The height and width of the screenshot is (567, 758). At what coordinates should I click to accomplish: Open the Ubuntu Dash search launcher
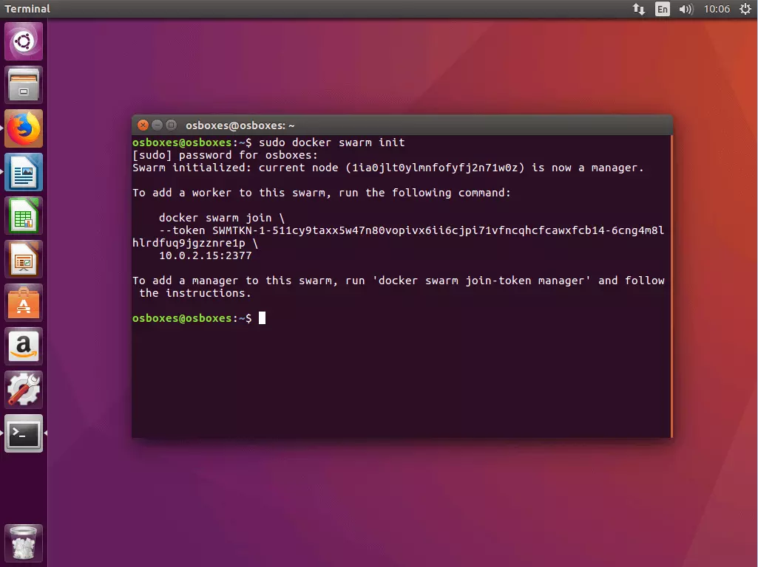[x=23, y=41]
